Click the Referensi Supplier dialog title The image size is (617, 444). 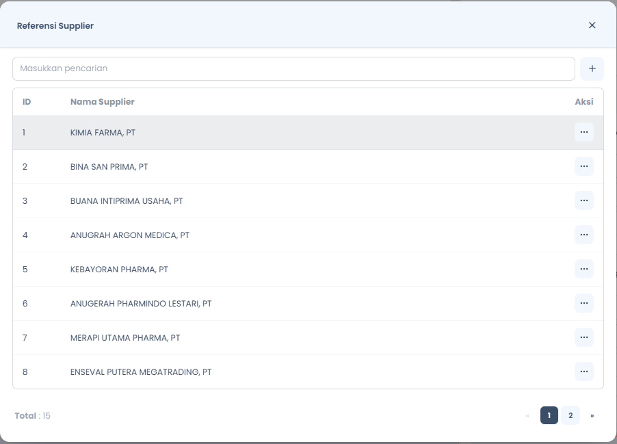pyautogui.click(x=55, y=26)
